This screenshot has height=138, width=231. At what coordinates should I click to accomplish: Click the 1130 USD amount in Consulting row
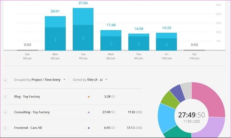(x=135, y=112)
